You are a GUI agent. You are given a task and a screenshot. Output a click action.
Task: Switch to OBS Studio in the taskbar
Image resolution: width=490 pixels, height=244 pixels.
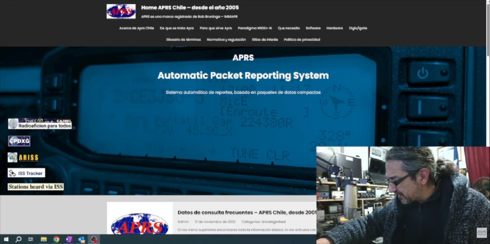pyautogui.click(x=94, y=239)
